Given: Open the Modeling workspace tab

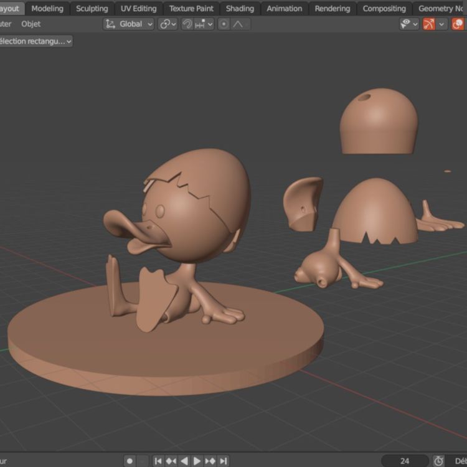Looking at the screenshot, I should tap(47, 9).
